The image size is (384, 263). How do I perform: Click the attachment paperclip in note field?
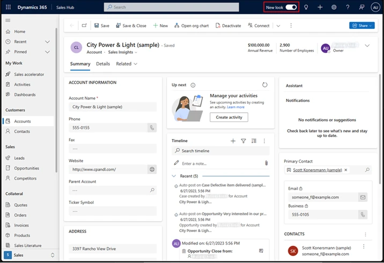[265, 163]
